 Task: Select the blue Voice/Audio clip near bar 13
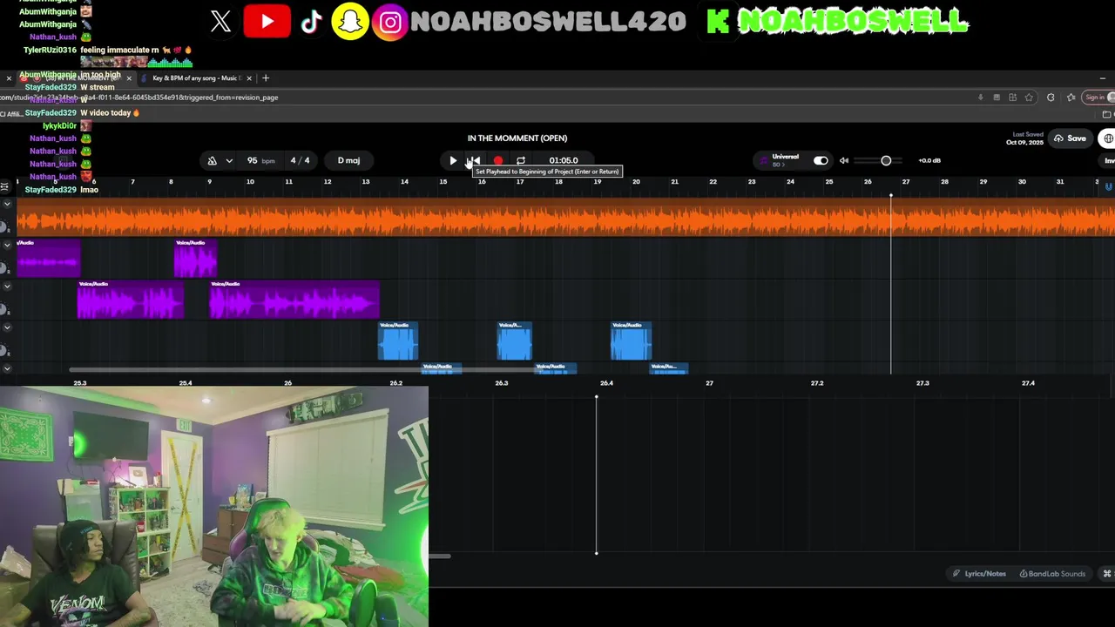tap(398, 340)
